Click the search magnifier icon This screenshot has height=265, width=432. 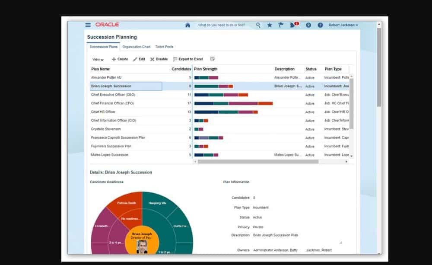(x=258, y=25)
